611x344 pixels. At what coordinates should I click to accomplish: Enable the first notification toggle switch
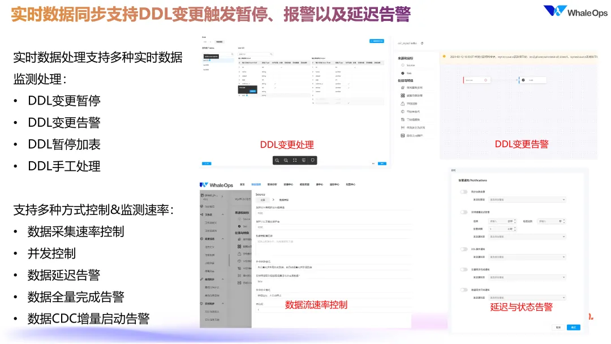pyautogui.click(x=464, y=192)
